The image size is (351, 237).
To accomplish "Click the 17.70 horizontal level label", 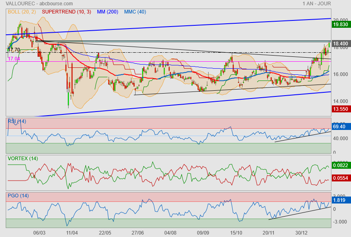I will [x=14, y=50].
